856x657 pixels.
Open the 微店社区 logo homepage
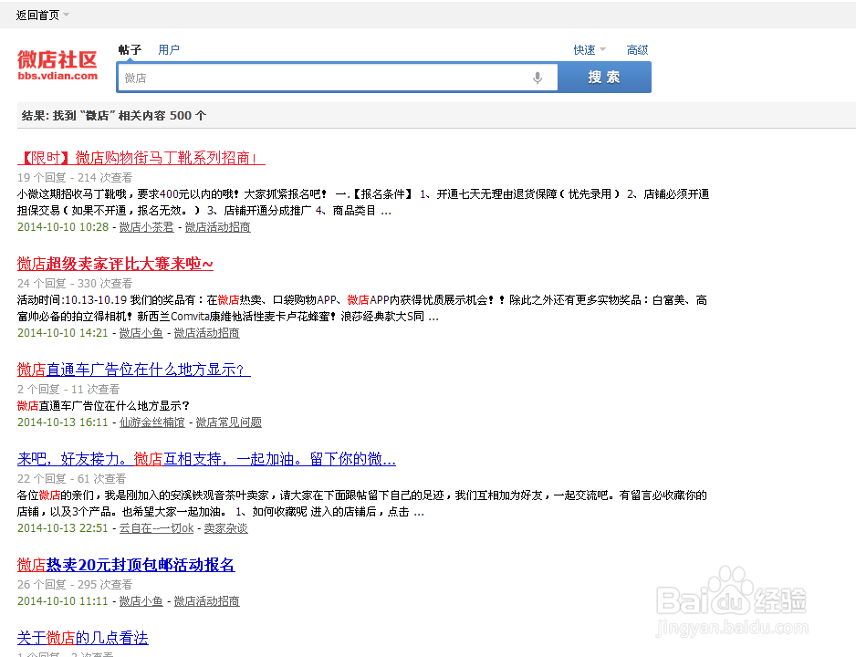(x=57, y=65)
